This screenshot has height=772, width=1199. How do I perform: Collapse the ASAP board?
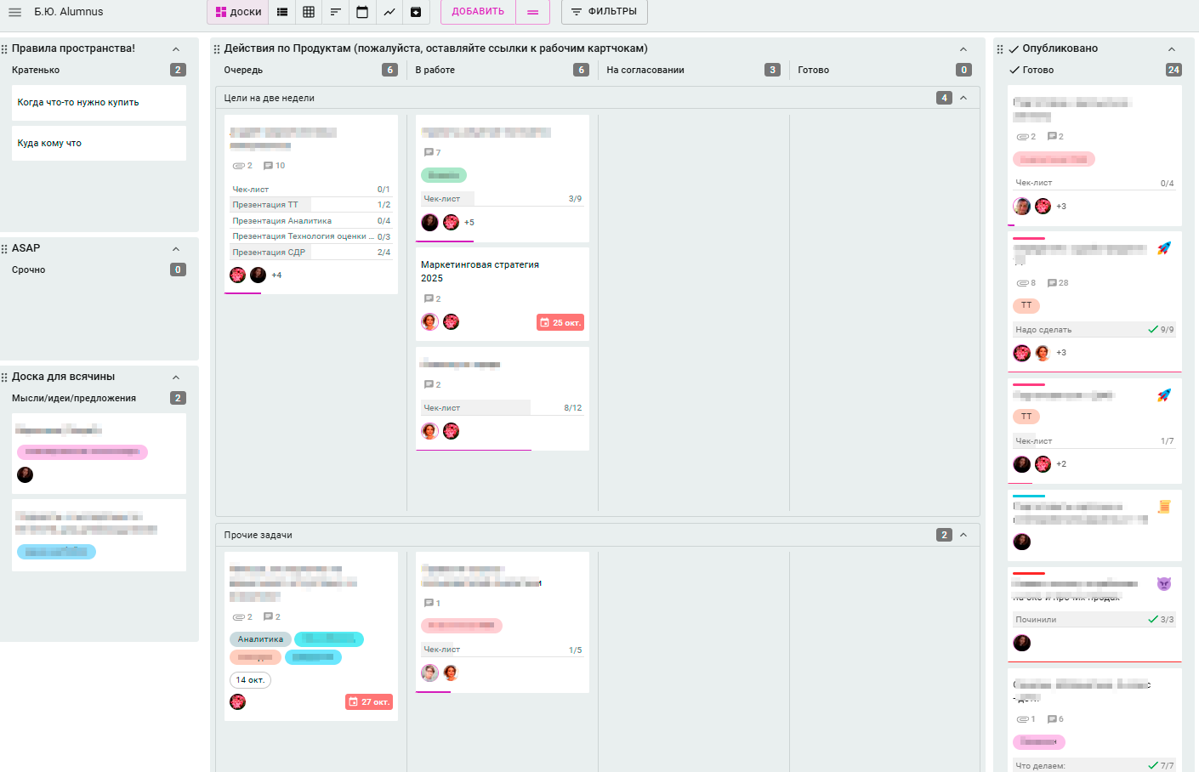click(x=176, y=249)
